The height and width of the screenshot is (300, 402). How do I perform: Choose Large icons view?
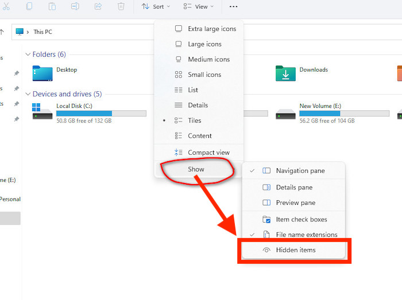point(199,44)
